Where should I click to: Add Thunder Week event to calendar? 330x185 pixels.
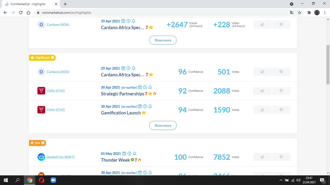point(124,153)
